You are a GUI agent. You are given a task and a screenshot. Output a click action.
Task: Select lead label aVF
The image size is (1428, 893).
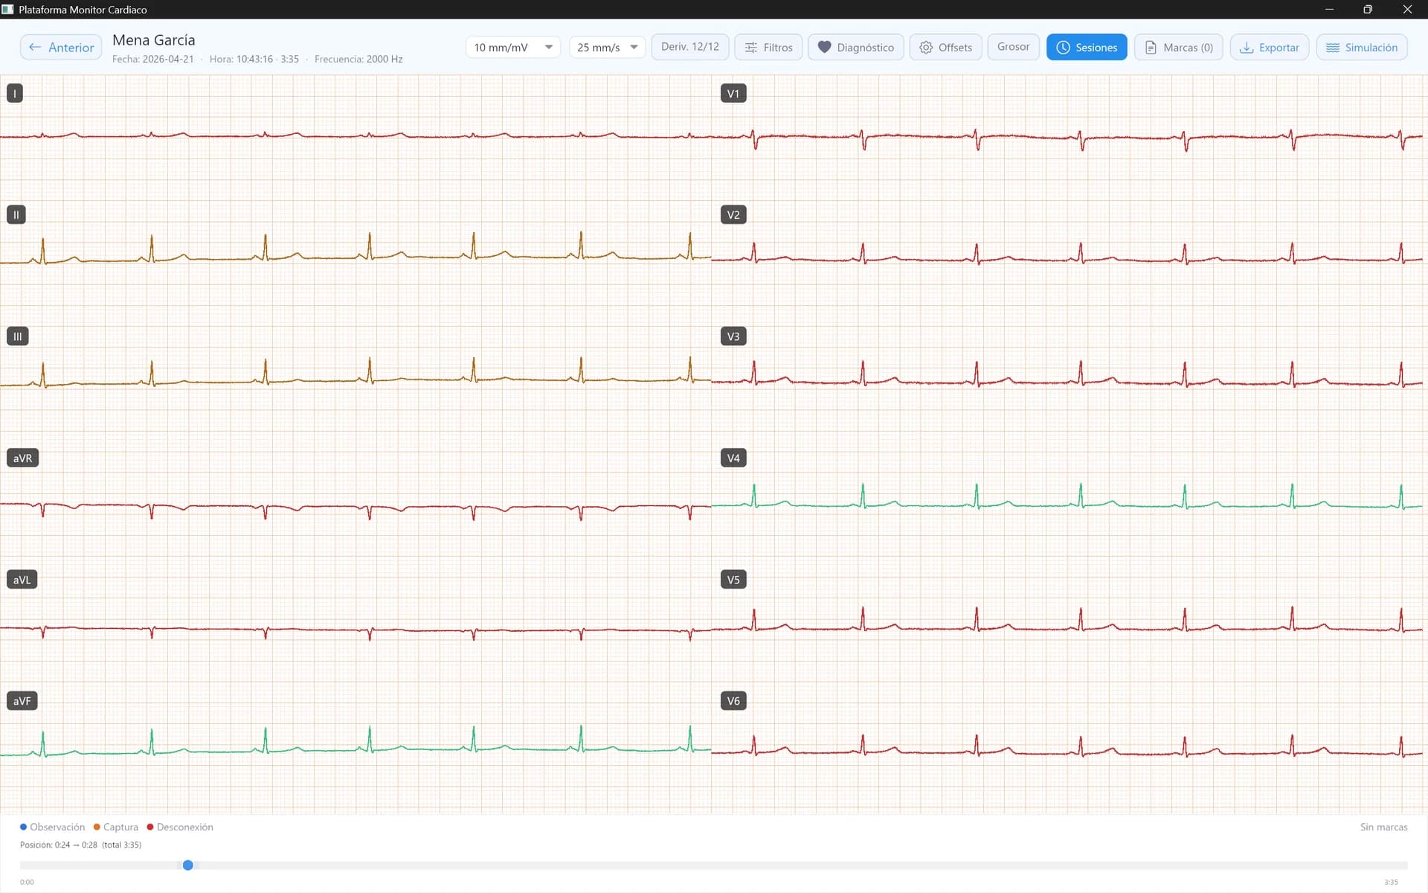(x=22, y=700)
